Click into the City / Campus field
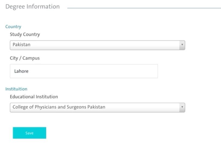Image resolution: width=221 pixels, height=149 pixels. pos(84,71)
